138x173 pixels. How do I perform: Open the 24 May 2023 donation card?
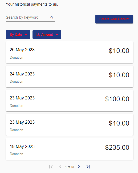click(70, 77)
